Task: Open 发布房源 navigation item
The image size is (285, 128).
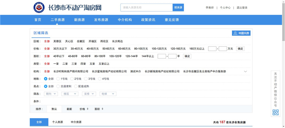Action: (x=101, y=20)
